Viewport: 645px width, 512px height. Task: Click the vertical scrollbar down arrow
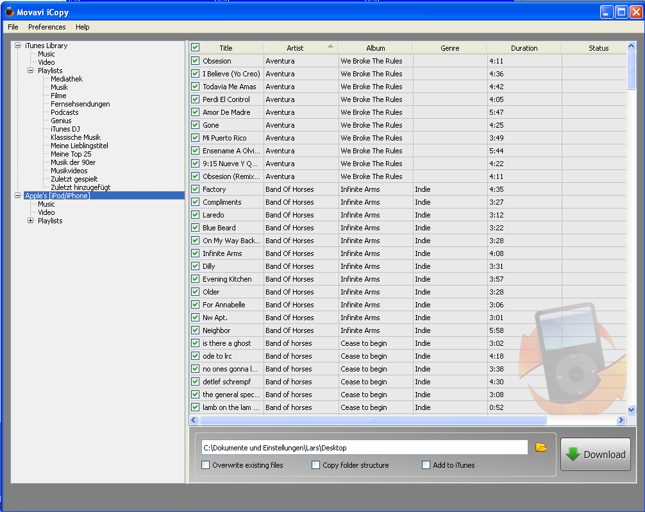click(631, 409)
